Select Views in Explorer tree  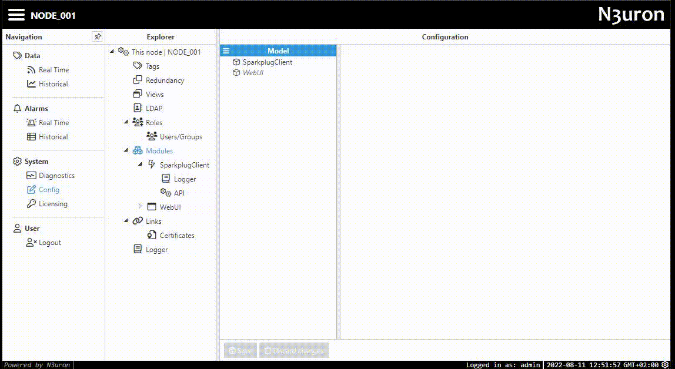coord(155,95)
